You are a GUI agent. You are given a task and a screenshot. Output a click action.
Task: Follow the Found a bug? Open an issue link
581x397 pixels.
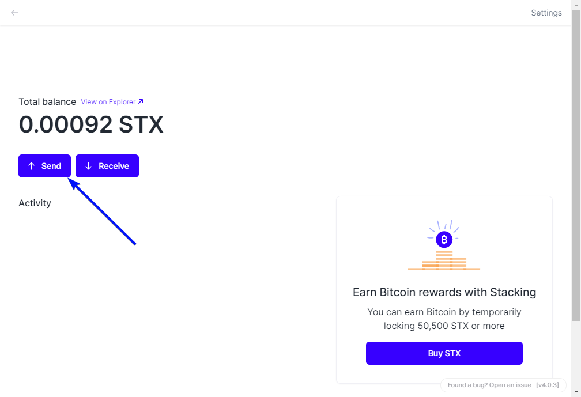(489, 385)
